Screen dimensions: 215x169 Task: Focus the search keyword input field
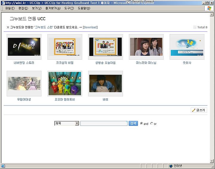click(104, 123)
